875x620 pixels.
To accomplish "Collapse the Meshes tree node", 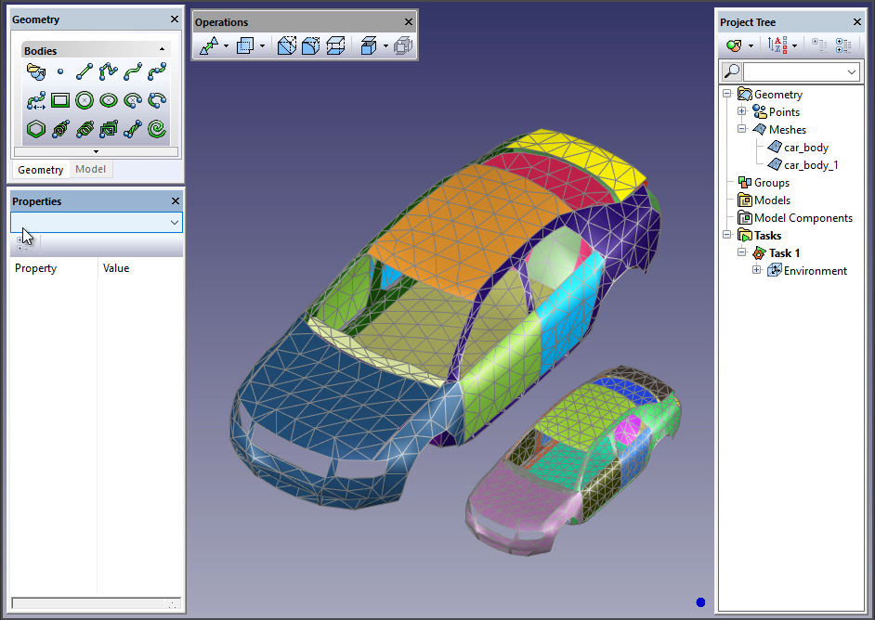I will pyautogui.click(x=741, y=130).
